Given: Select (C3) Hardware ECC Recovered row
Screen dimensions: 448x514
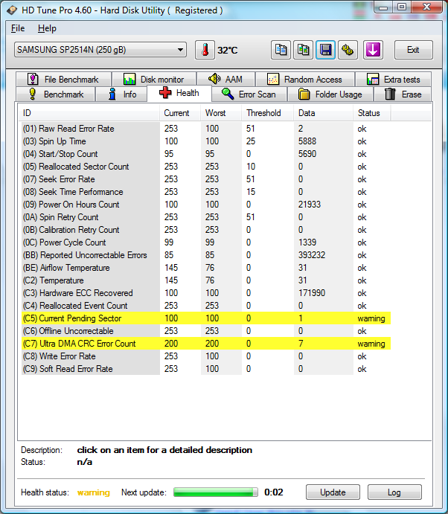Looking at the screenshot, I should [206, 293].
